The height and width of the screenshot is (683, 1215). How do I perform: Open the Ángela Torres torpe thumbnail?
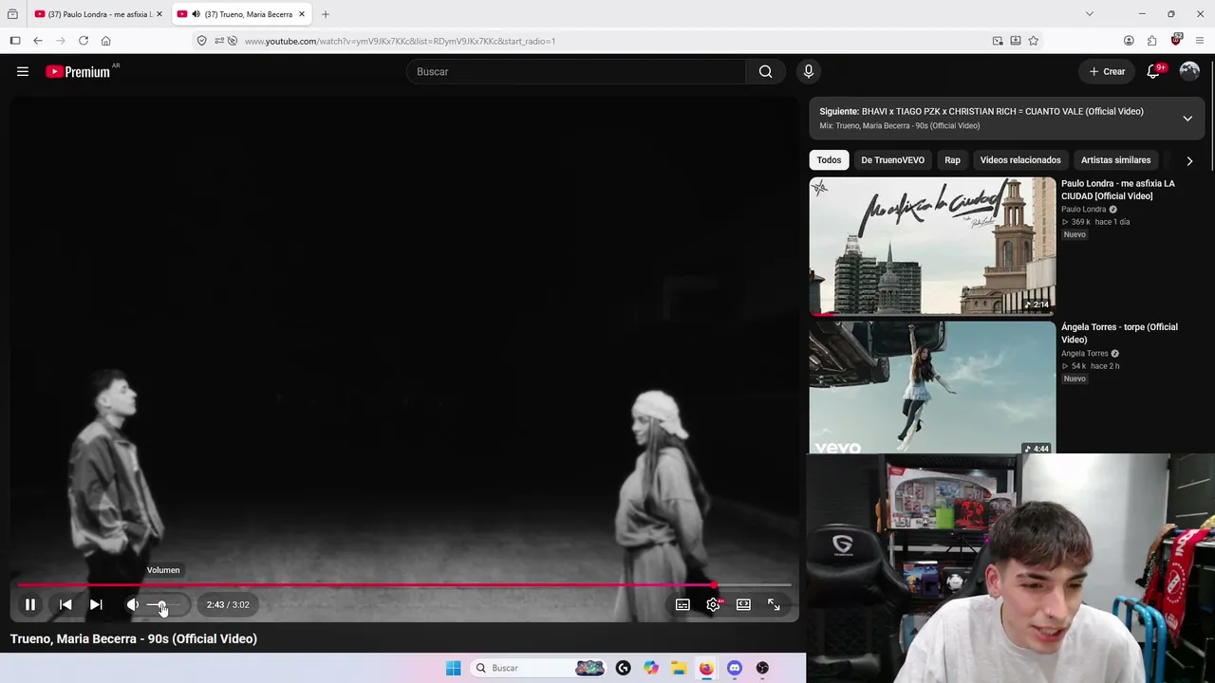click(932, 388)
